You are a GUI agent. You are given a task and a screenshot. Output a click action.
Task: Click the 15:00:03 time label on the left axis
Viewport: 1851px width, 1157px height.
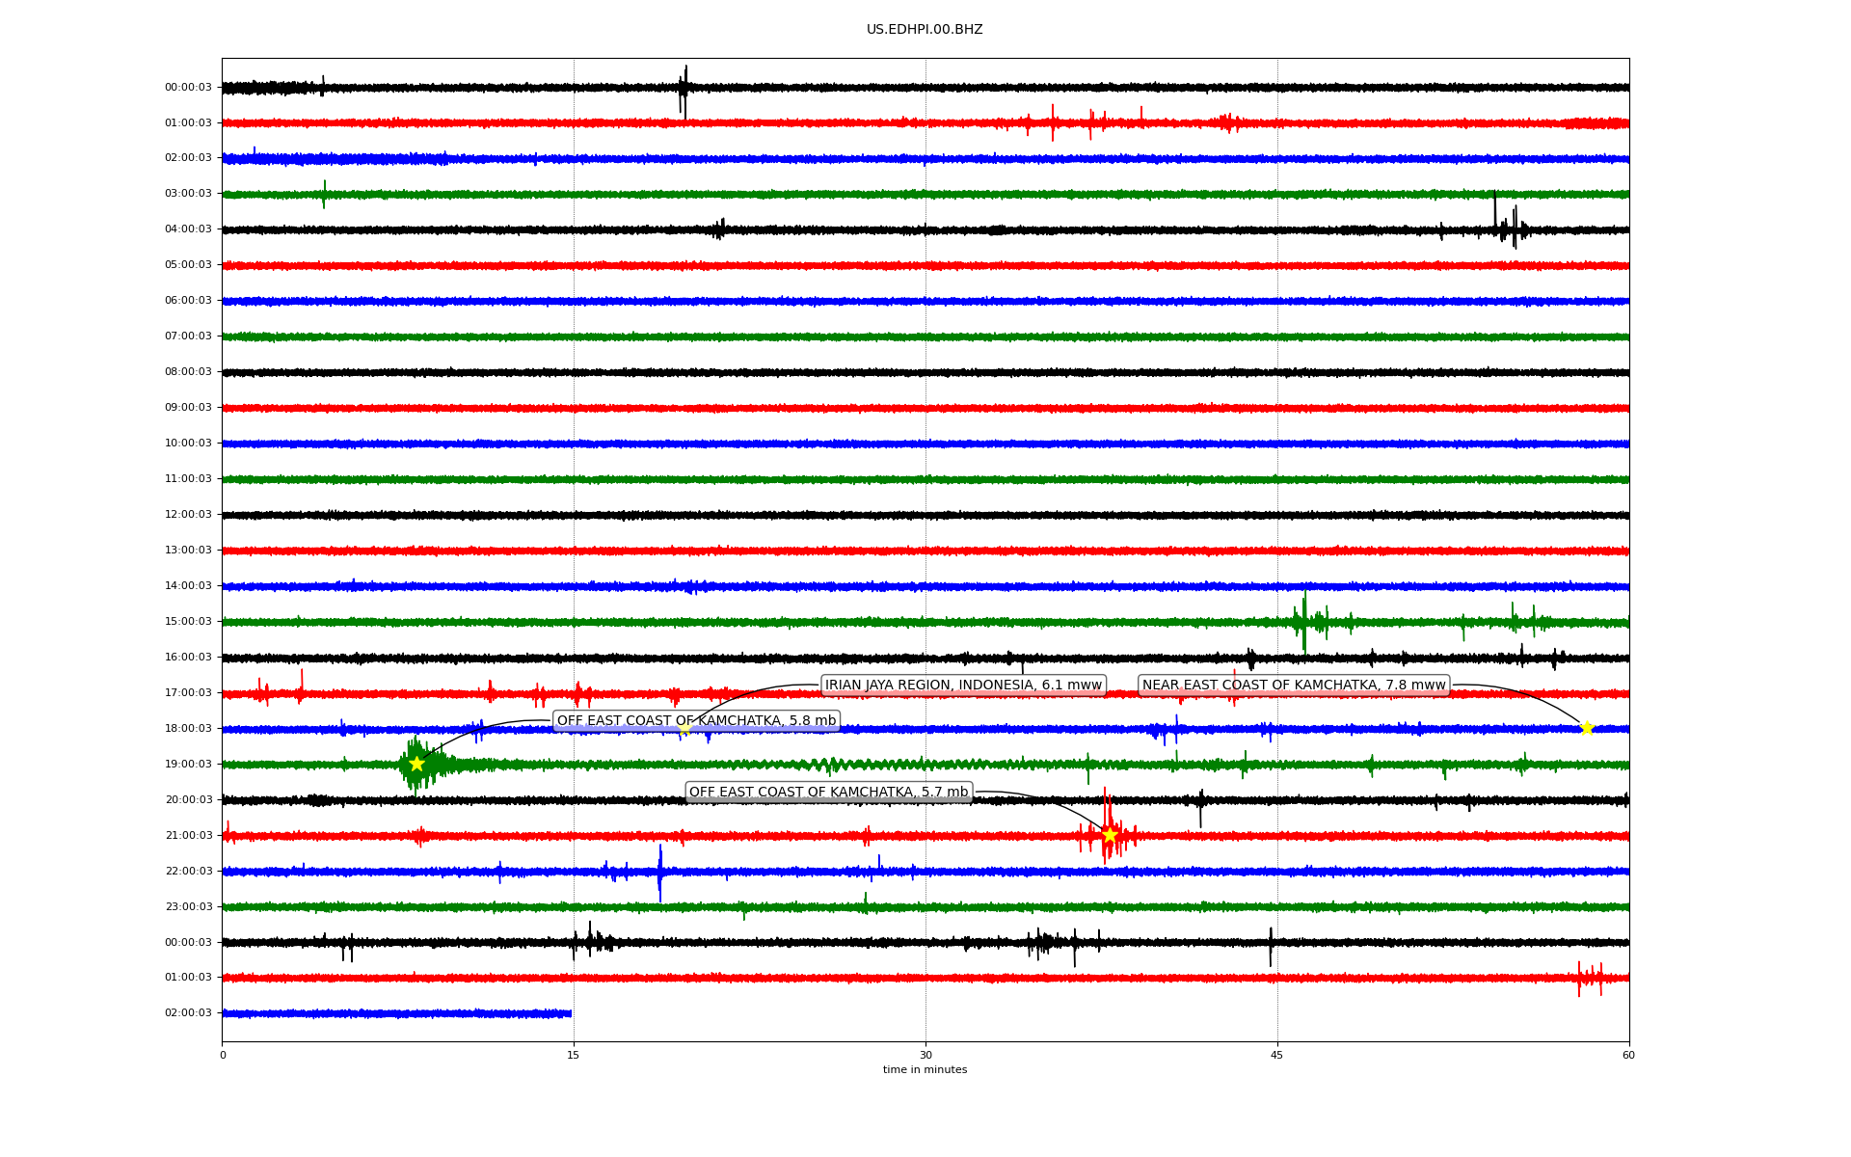[188, 622]
